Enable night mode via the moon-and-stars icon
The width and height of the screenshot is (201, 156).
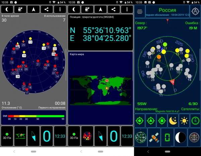(x=173, y=121)
